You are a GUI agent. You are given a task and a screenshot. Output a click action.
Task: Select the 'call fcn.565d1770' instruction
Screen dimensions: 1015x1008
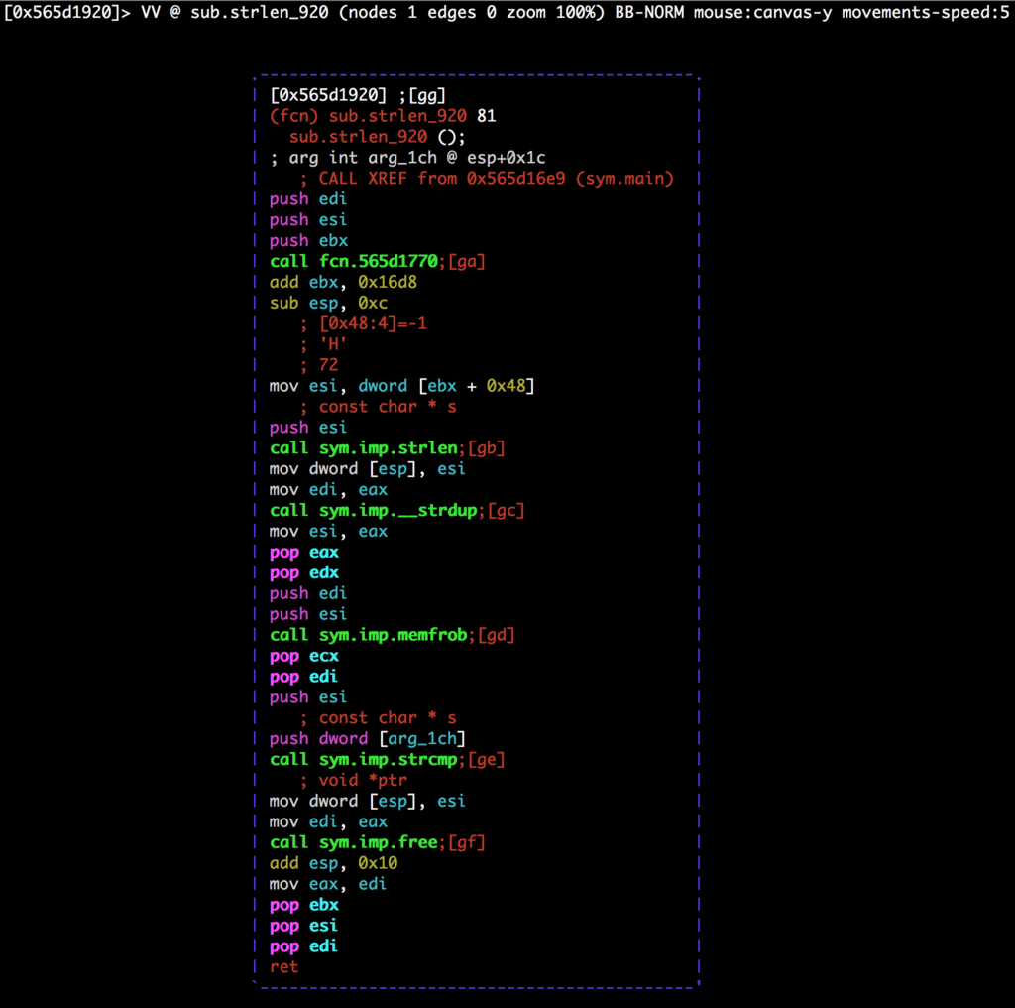354,261
